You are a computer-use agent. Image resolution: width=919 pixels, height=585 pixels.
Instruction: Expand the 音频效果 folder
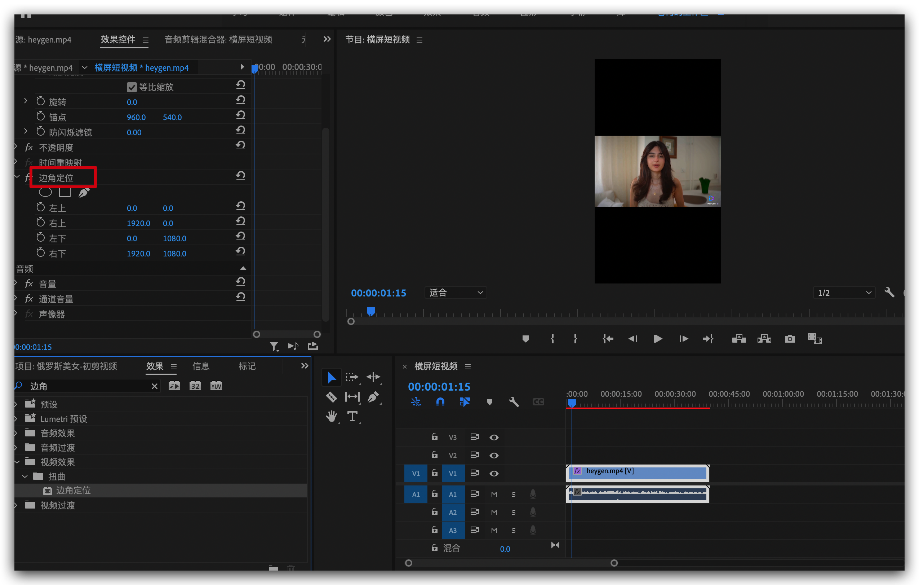tap(16, 433)
